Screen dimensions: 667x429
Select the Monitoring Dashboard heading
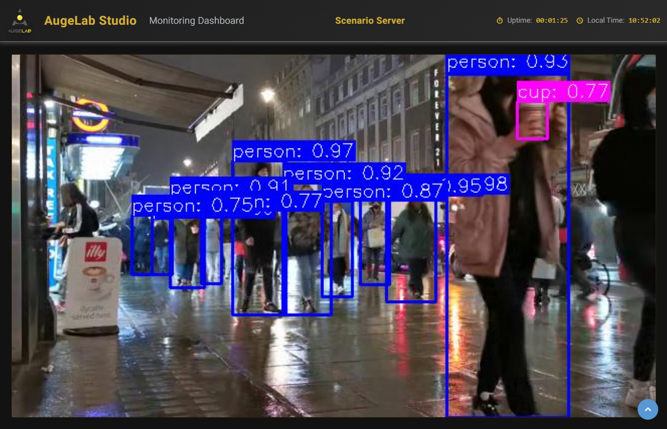pos(196,21)
